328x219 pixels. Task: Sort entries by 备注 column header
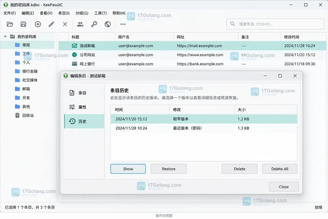click(x=259, y=37)
